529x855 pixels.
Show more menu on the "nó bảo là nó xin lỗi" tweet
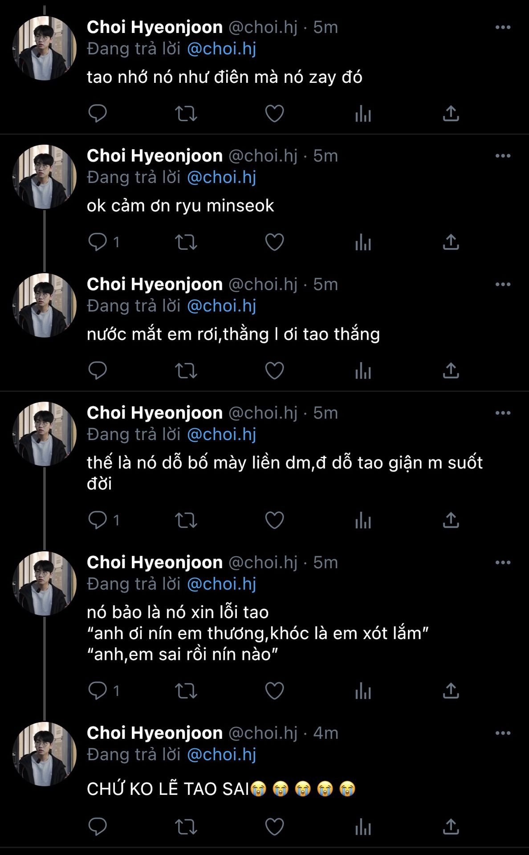tap(503, 562)
